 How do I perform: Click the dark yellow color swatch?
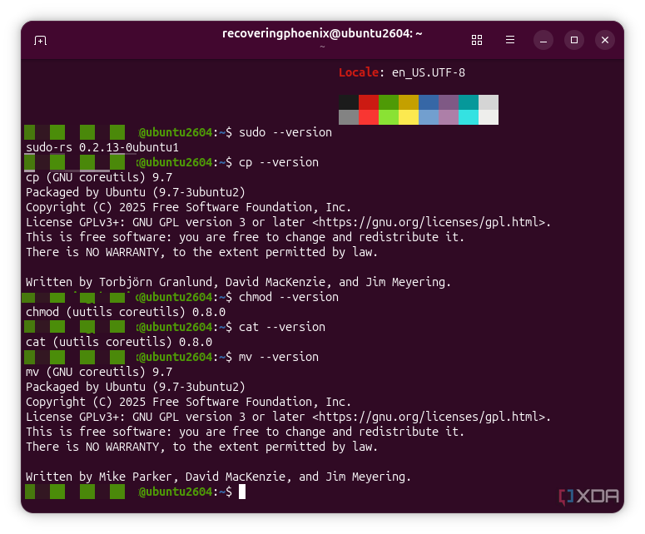409,102
